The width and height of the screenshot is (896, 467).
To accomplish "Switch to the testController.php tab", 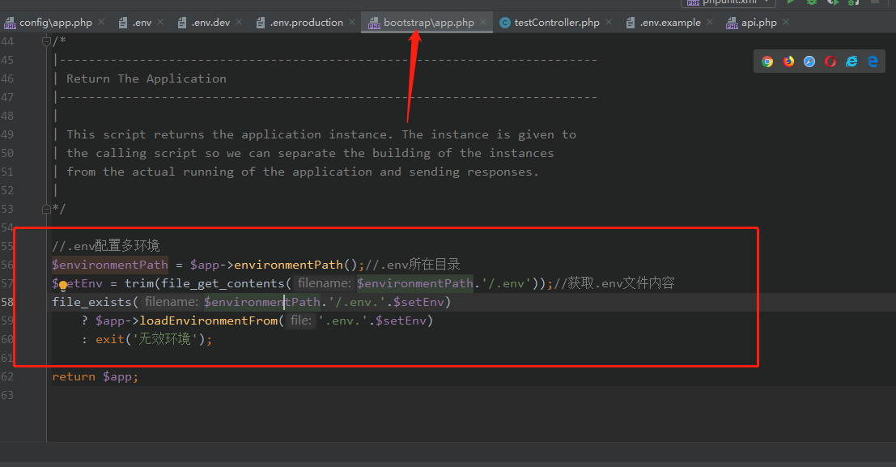I will [x=555, y=22].
